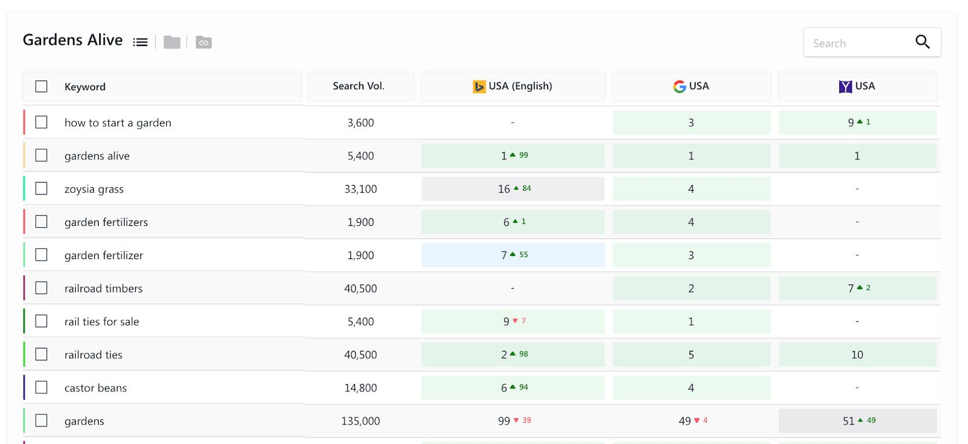Click Bing rank 7 cell for garden fertilizer

(x=513, y=255)
